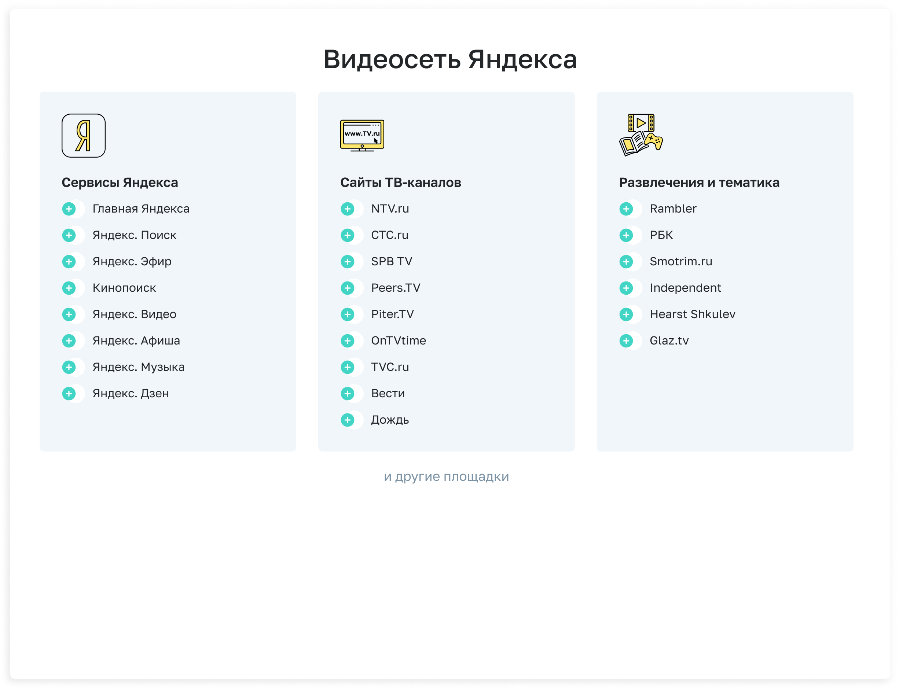The image size is (899, 689).
Task: Click plus icon beside Кинопоиск
Action: point(69,288)
